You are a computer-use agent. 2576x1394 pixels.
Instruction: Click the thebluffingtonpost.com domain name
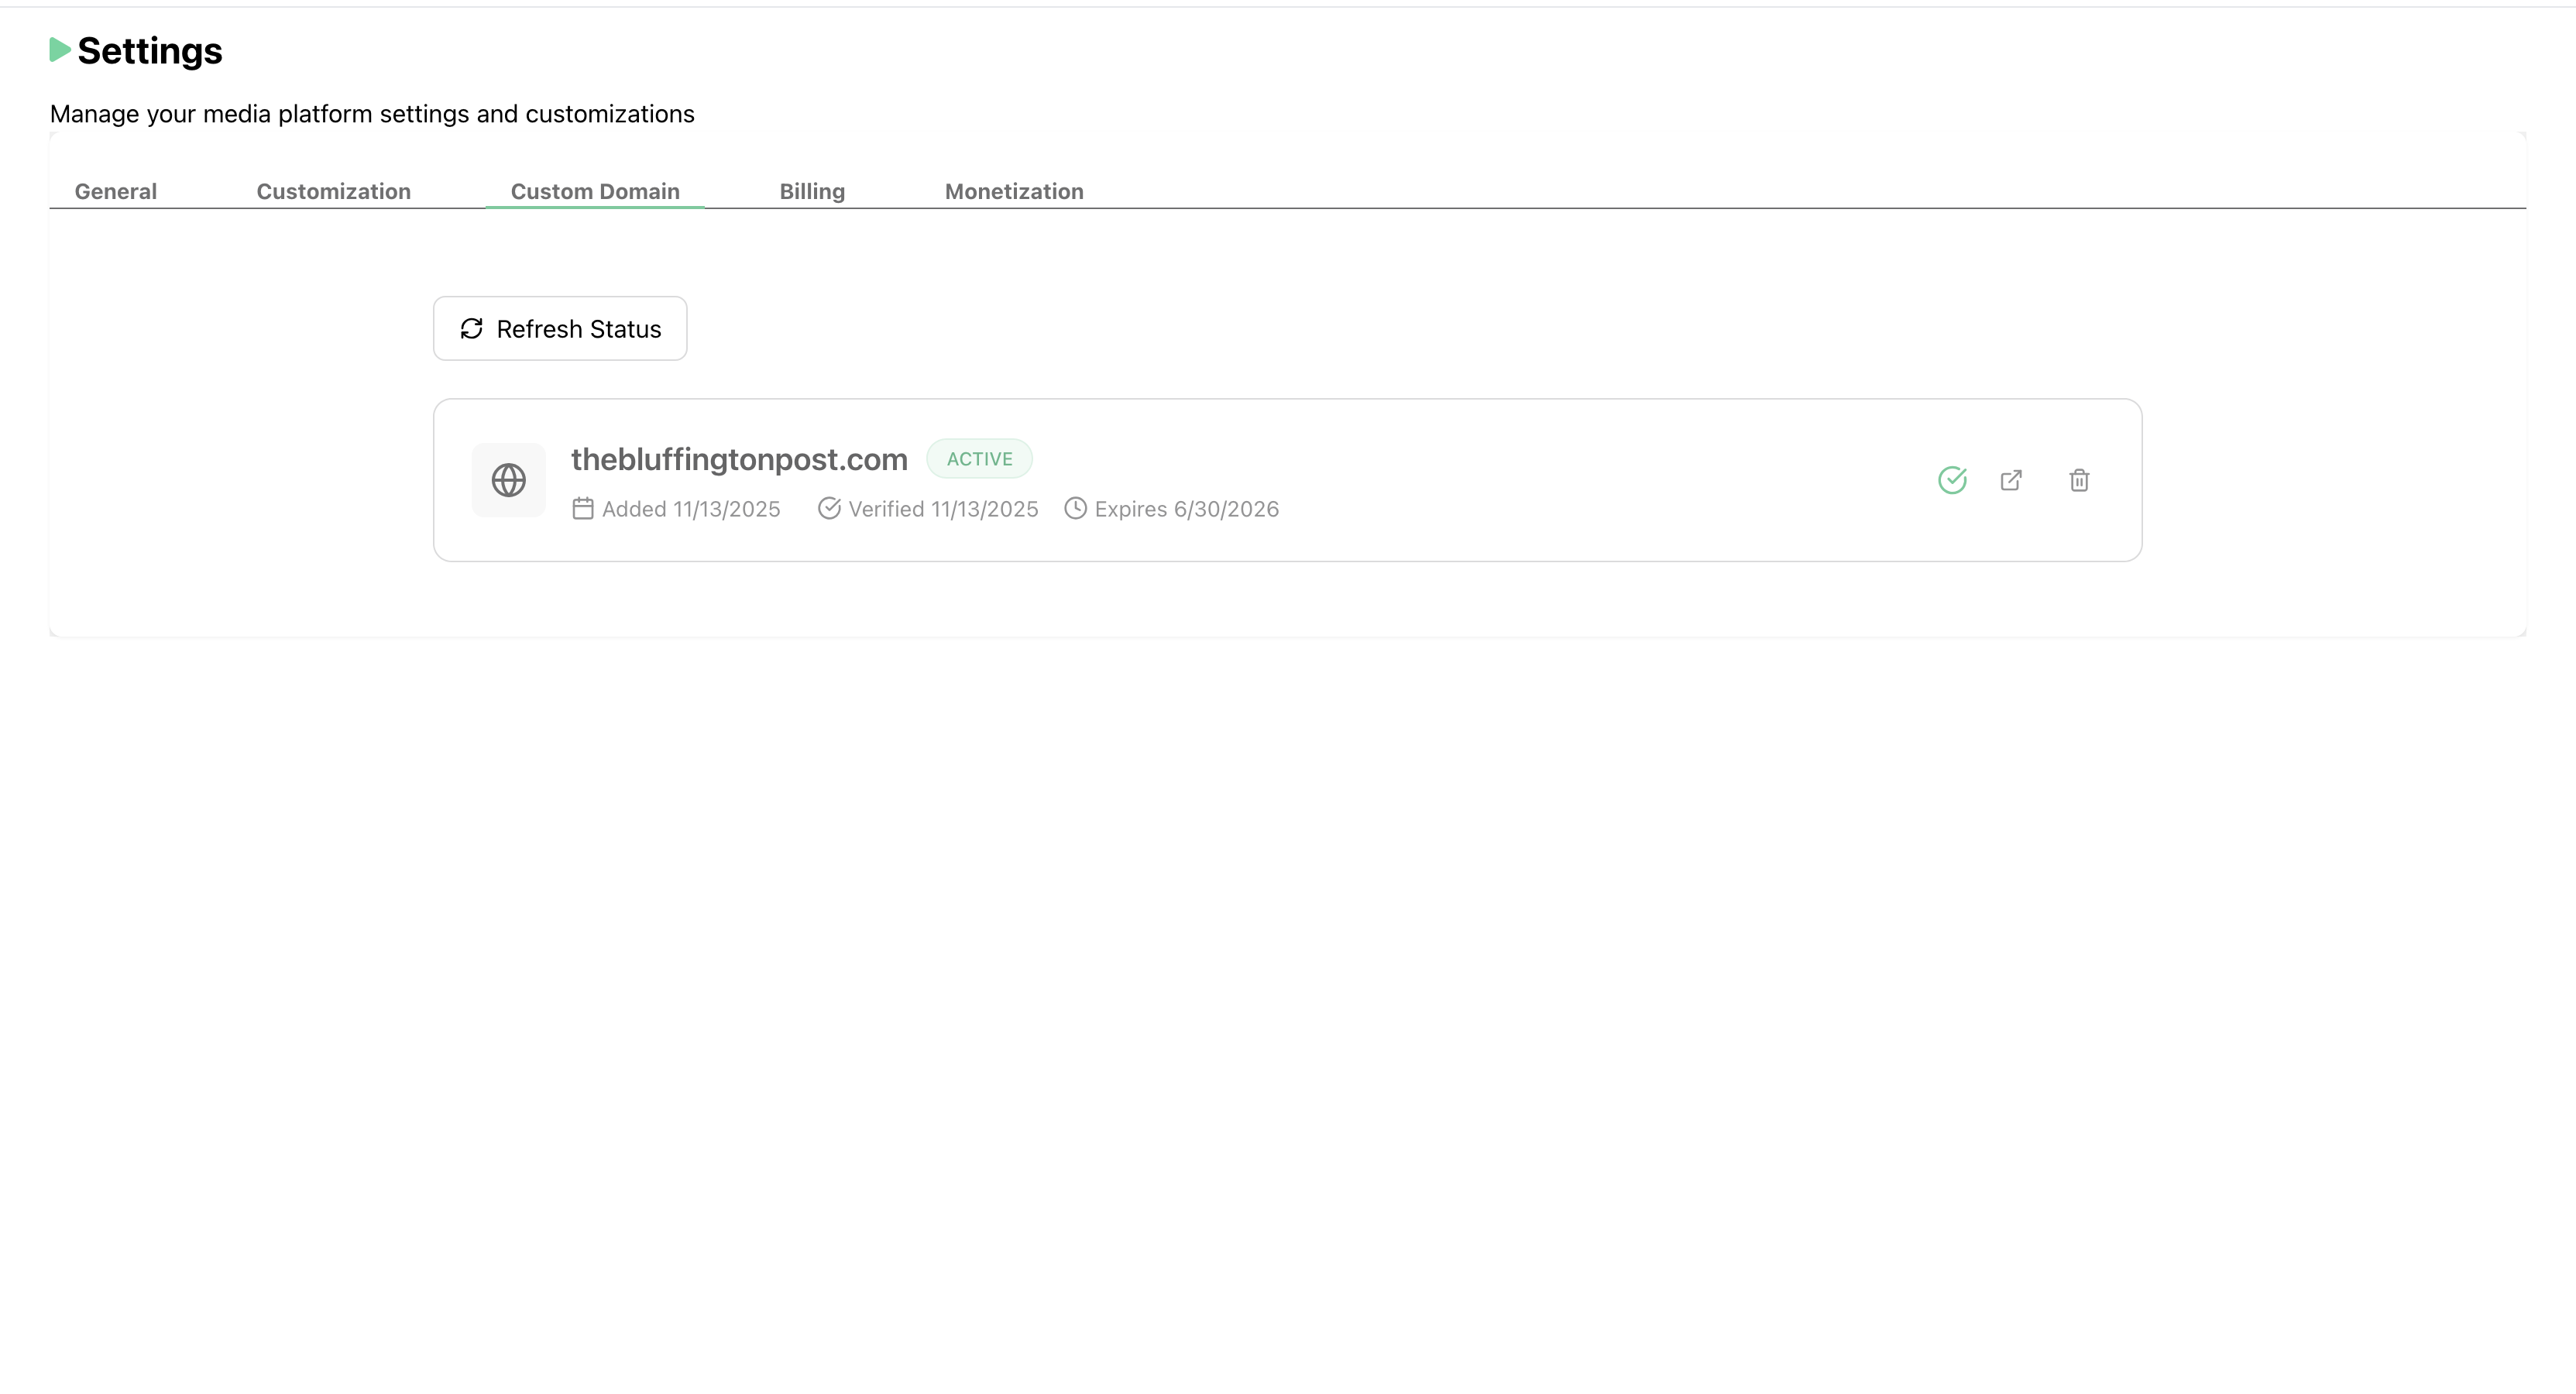pyautogui.click(x=739, y=459)
